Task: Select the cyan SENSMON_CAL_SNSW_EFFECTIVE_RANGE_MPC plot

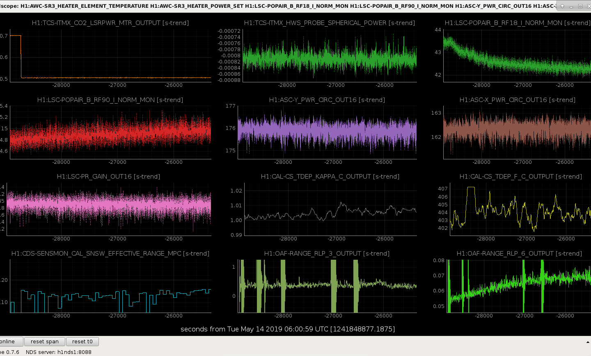Action: coord(110,286)
